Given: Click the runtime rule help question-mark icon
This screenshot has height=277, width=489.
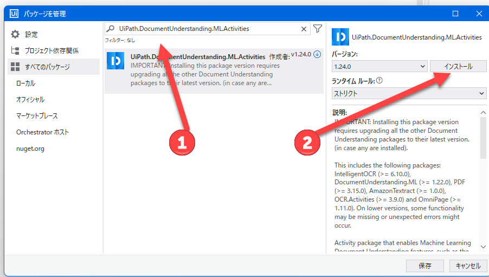Looking at the screenshot, I should pyautogui.click(x=379, y=80).
